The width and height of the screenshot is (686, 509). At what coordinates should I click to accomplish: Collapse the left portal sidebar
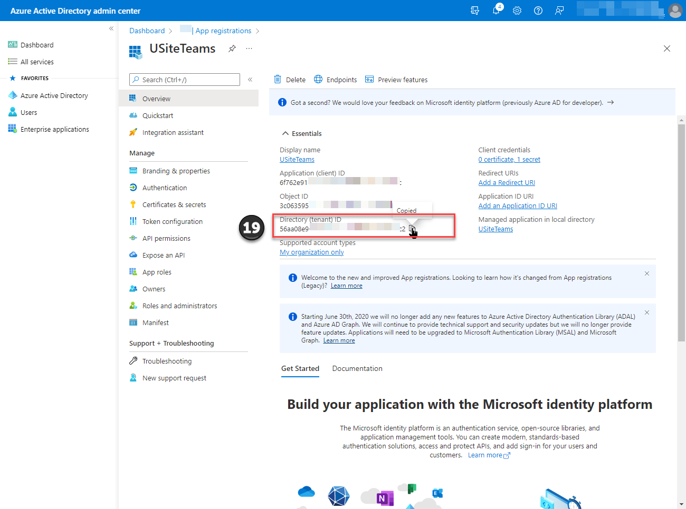tap(111, 28)
